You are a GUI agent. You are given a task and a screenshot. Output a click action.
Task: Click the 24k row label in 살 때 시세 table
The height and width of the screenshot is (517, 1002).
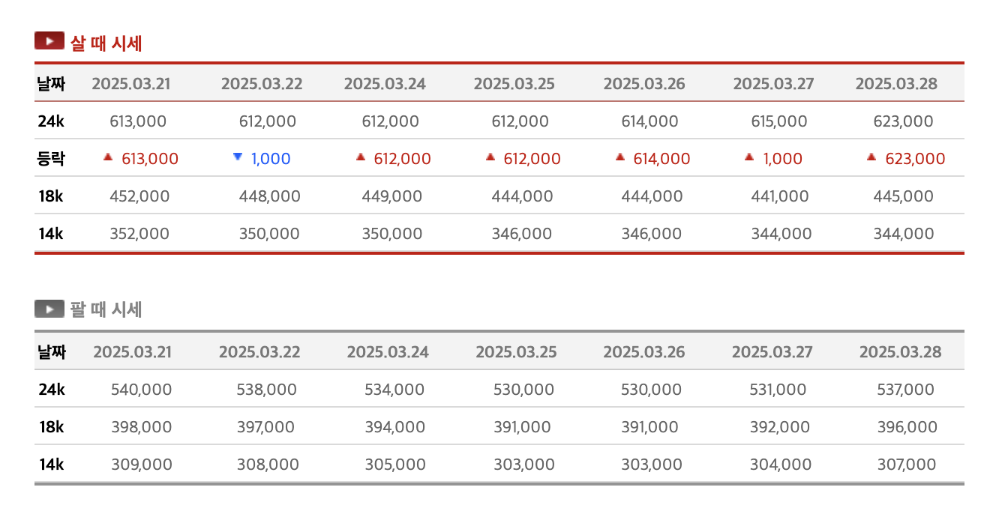(x=51, y=121)
